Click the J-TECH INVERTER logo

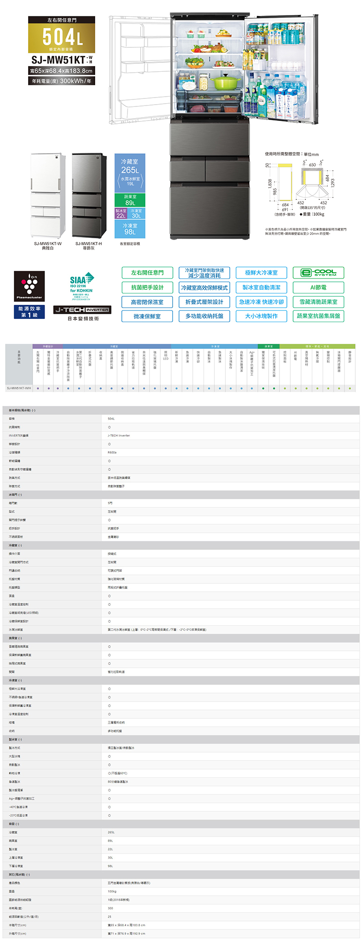[x=83, y=310]
